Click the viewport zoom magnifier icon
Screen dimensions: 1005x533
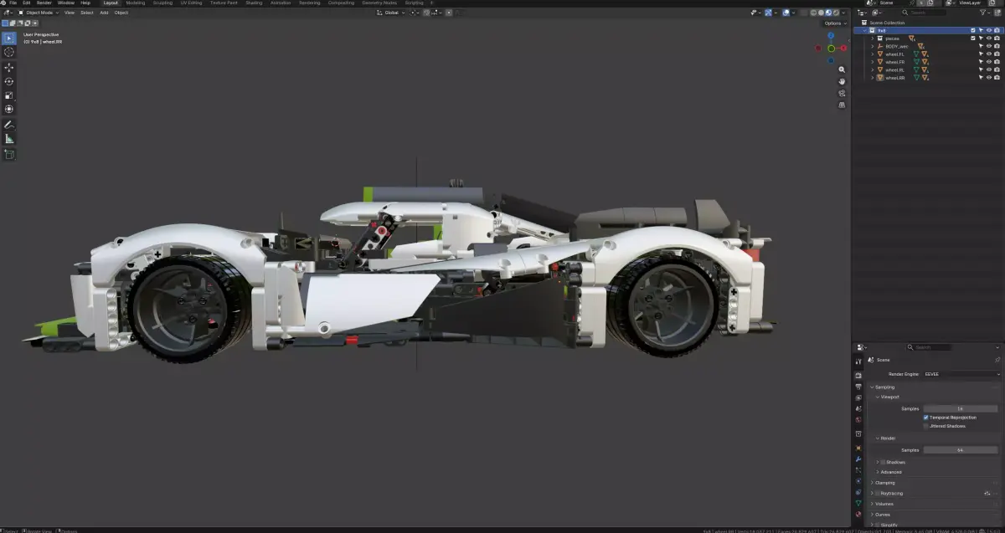(x=842, y=69)
